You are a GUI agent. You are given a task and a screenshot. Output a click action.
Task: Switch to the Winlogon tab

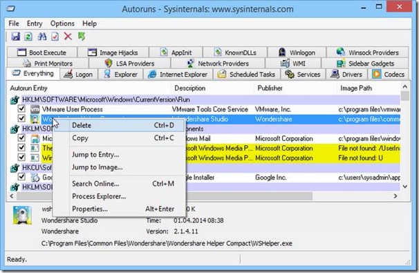tap(297, 53)
